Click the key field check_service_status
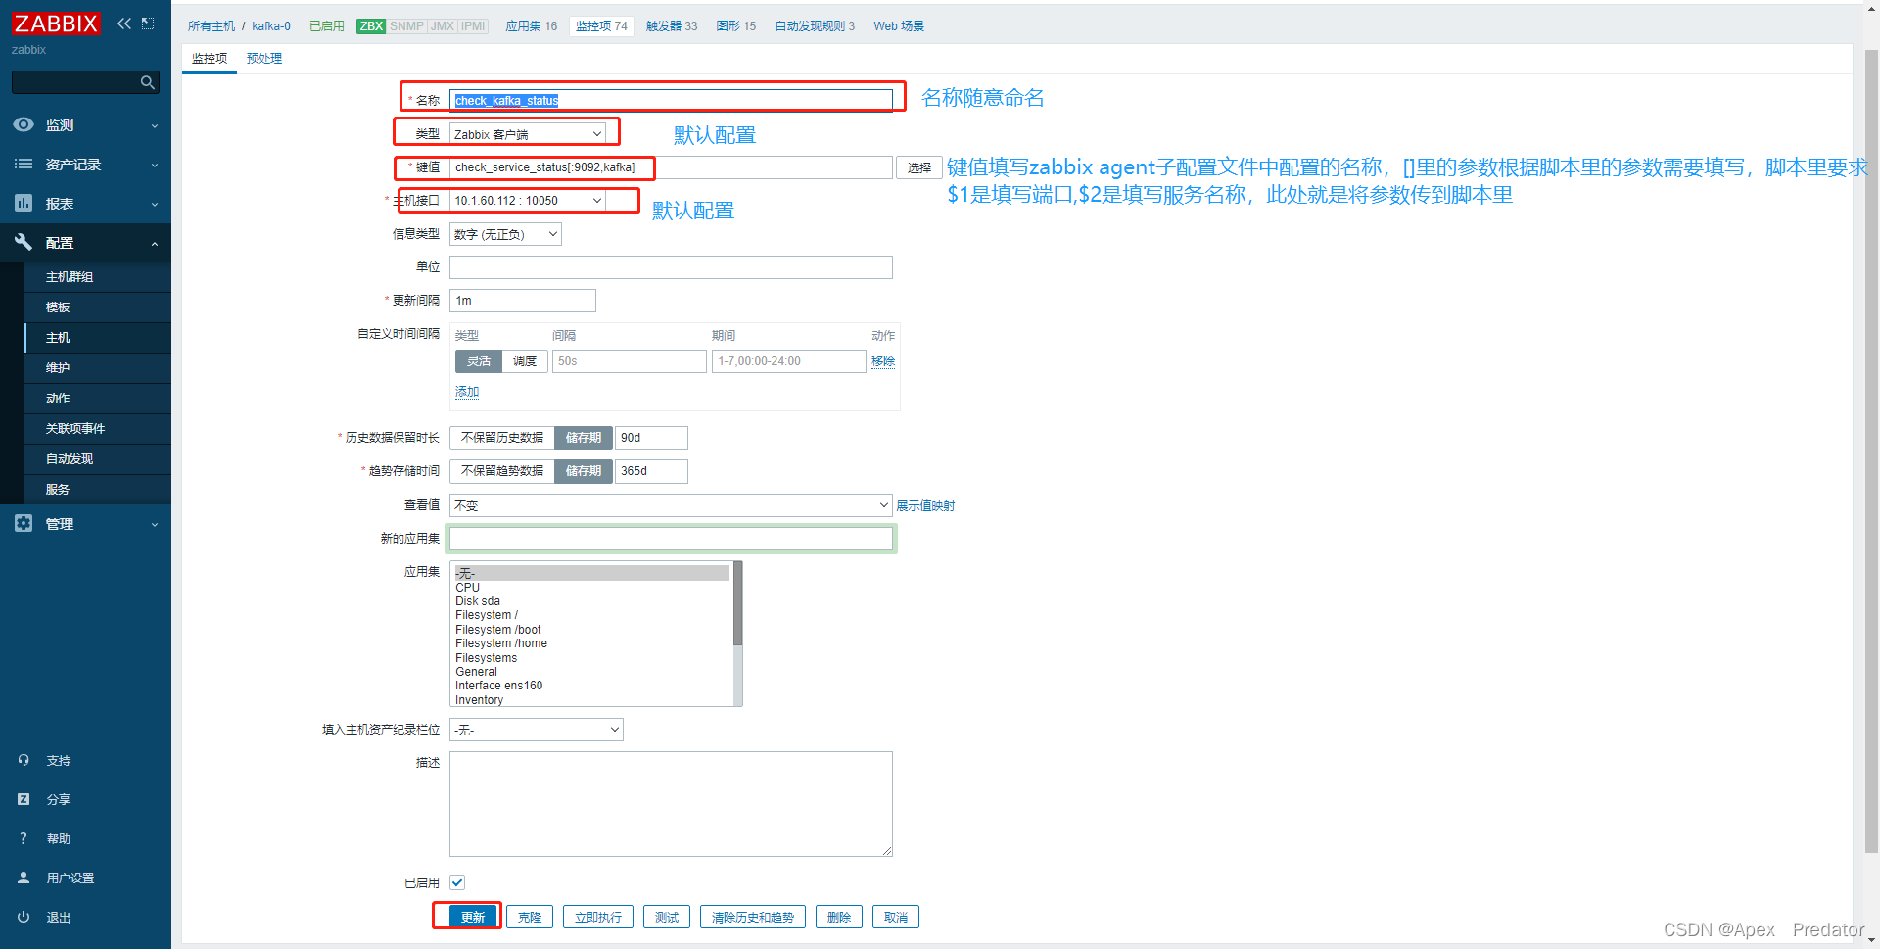Viewport: 1880px width, 949px height. (x=671, y=167)
